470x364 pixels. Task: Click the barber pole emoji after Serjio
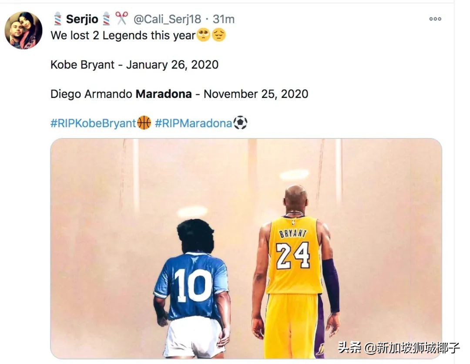107,19
